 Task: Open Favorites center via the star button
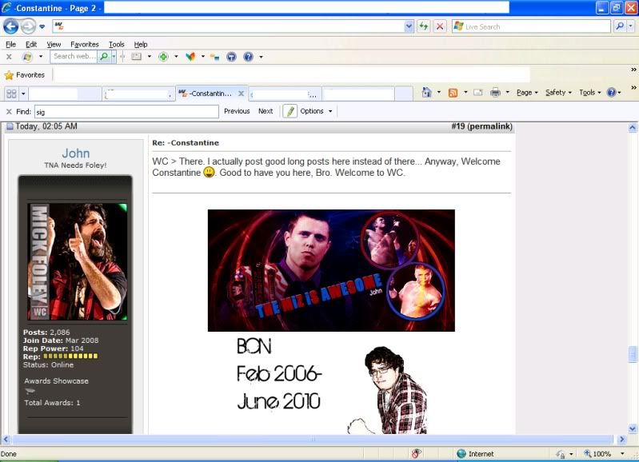25,75
